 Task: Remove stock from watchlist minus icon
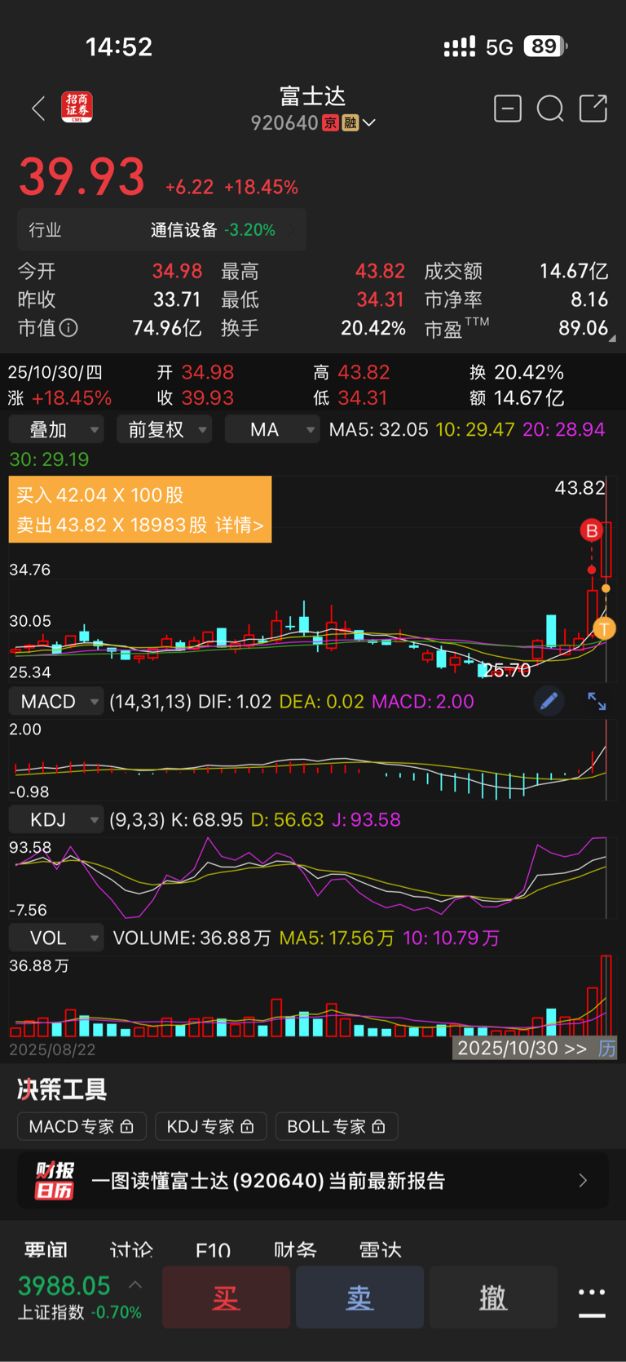[x=508, y=108]
